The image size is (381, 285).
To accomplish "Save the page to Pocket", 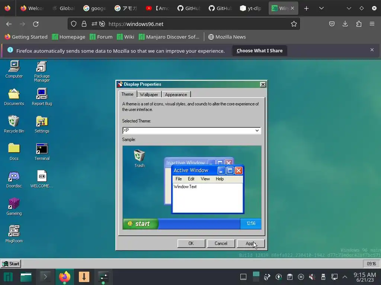I will (332, 24).
